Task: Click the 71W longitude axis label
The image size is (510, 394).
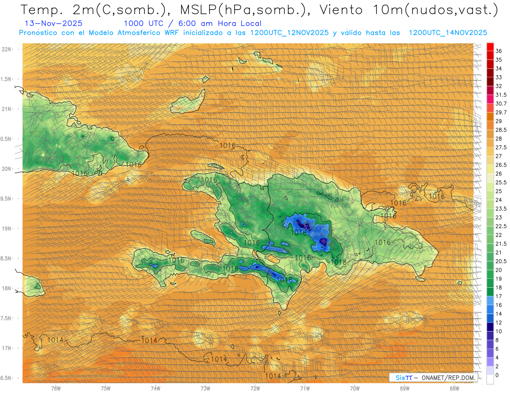Action: pos(305,388)
